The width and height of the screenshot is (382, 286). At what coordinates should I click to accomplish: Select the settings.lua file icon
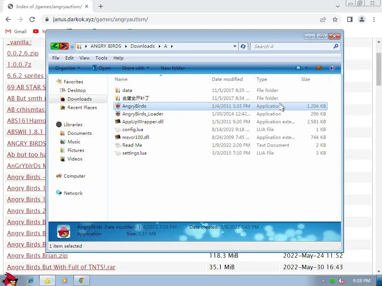118,153
